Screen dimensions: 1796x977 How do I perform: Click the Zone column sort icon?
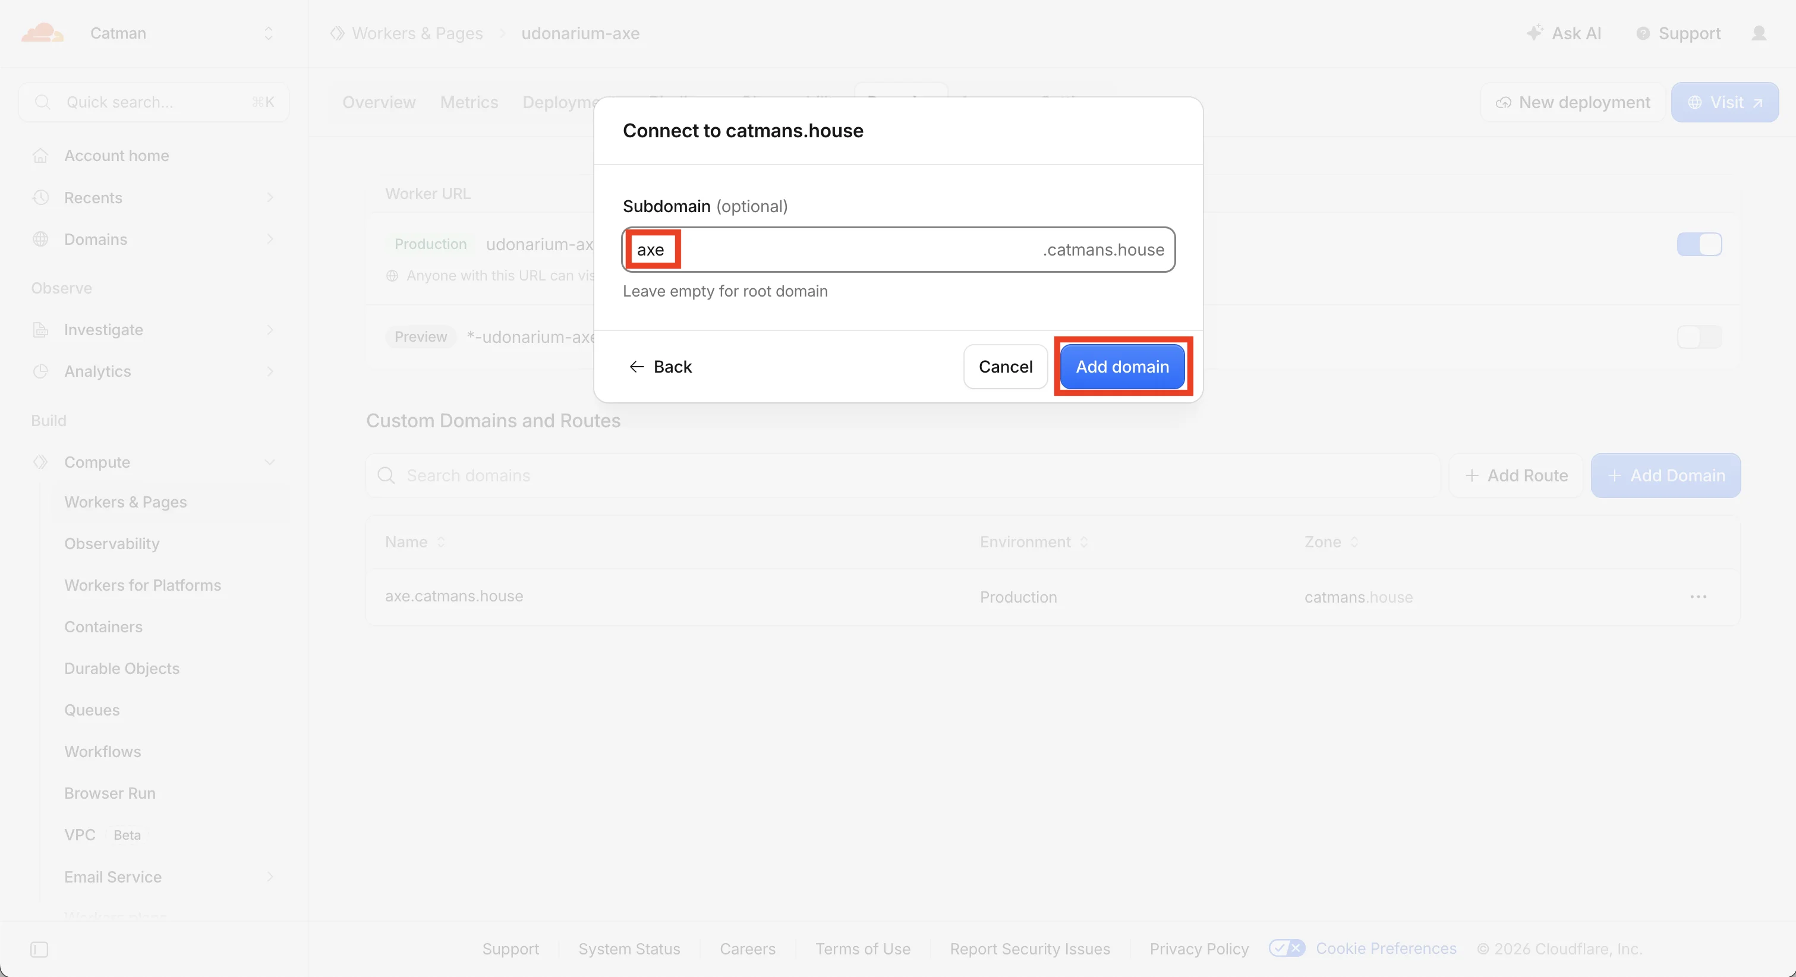click(1354, 542)
